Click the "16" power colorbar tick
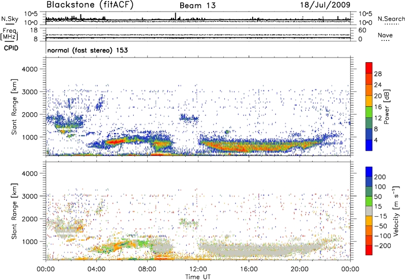 point(378,107)
